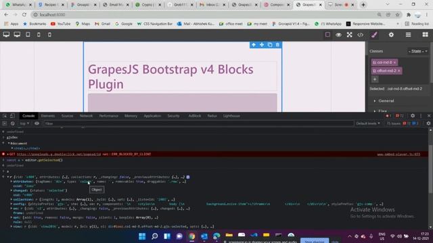433x243 pixels.
Task: Open the Application tab in DevTools
Action: (152, 116)
